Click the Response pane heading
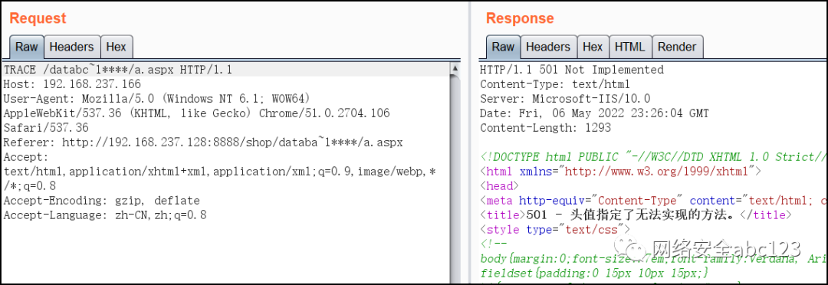Image resolution: width=828 pixels, height=285 pixels. (x=520, y=18)
